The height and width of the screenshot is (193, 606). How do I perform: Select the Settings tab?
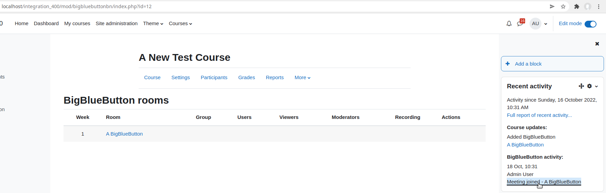(180, 77)
